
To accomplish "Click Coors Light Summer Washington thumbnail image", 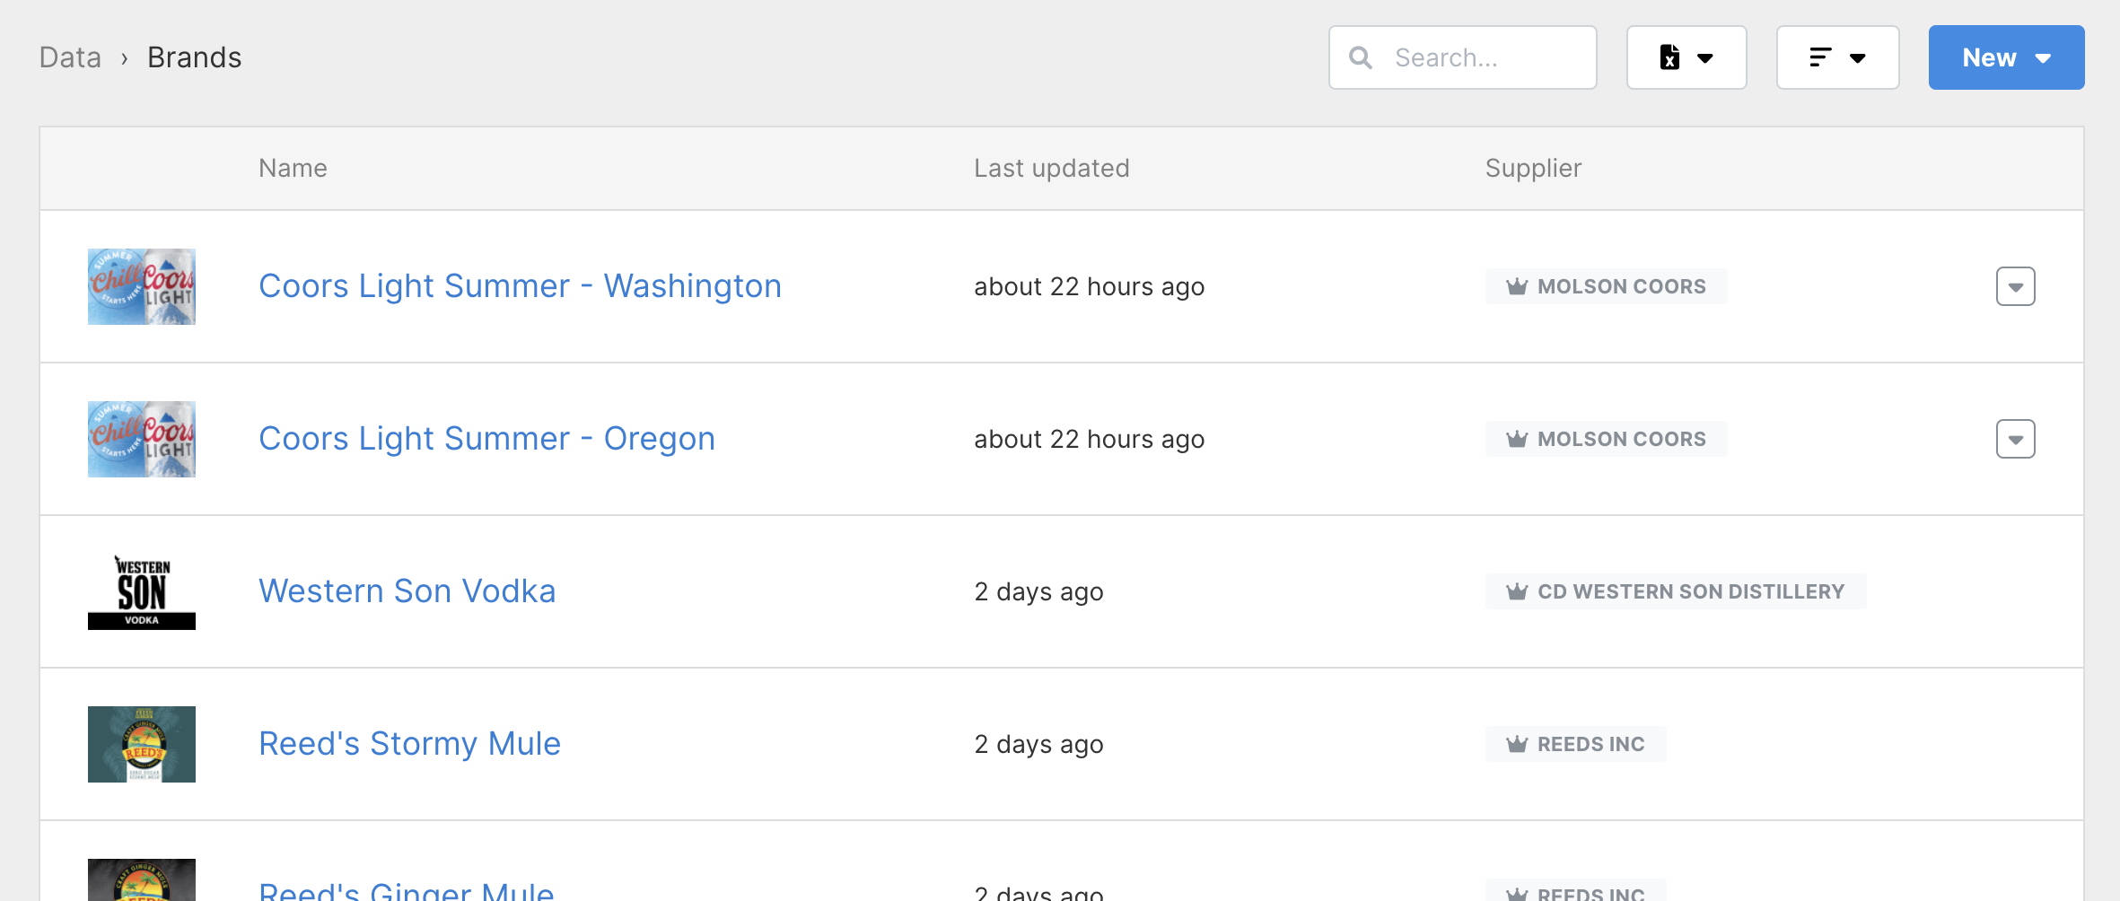I will [142, 286].
